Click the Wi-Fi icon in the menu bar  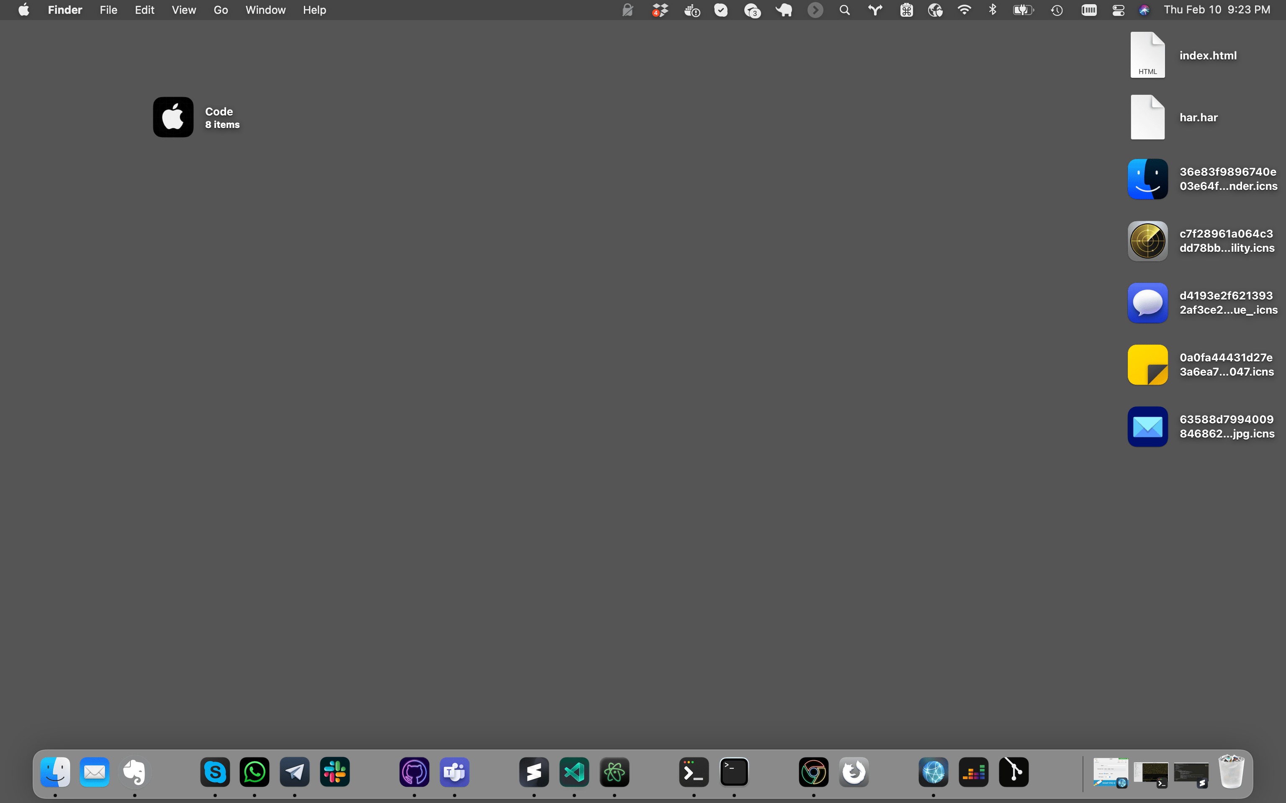[963, 10]
